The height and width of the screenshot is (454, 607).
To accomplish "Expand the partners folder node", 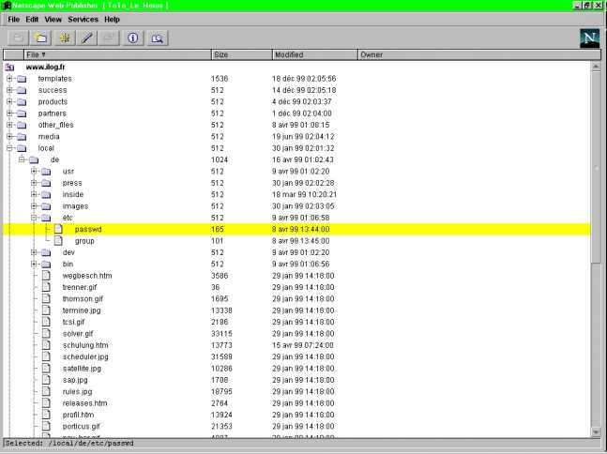I will [9, 113].
